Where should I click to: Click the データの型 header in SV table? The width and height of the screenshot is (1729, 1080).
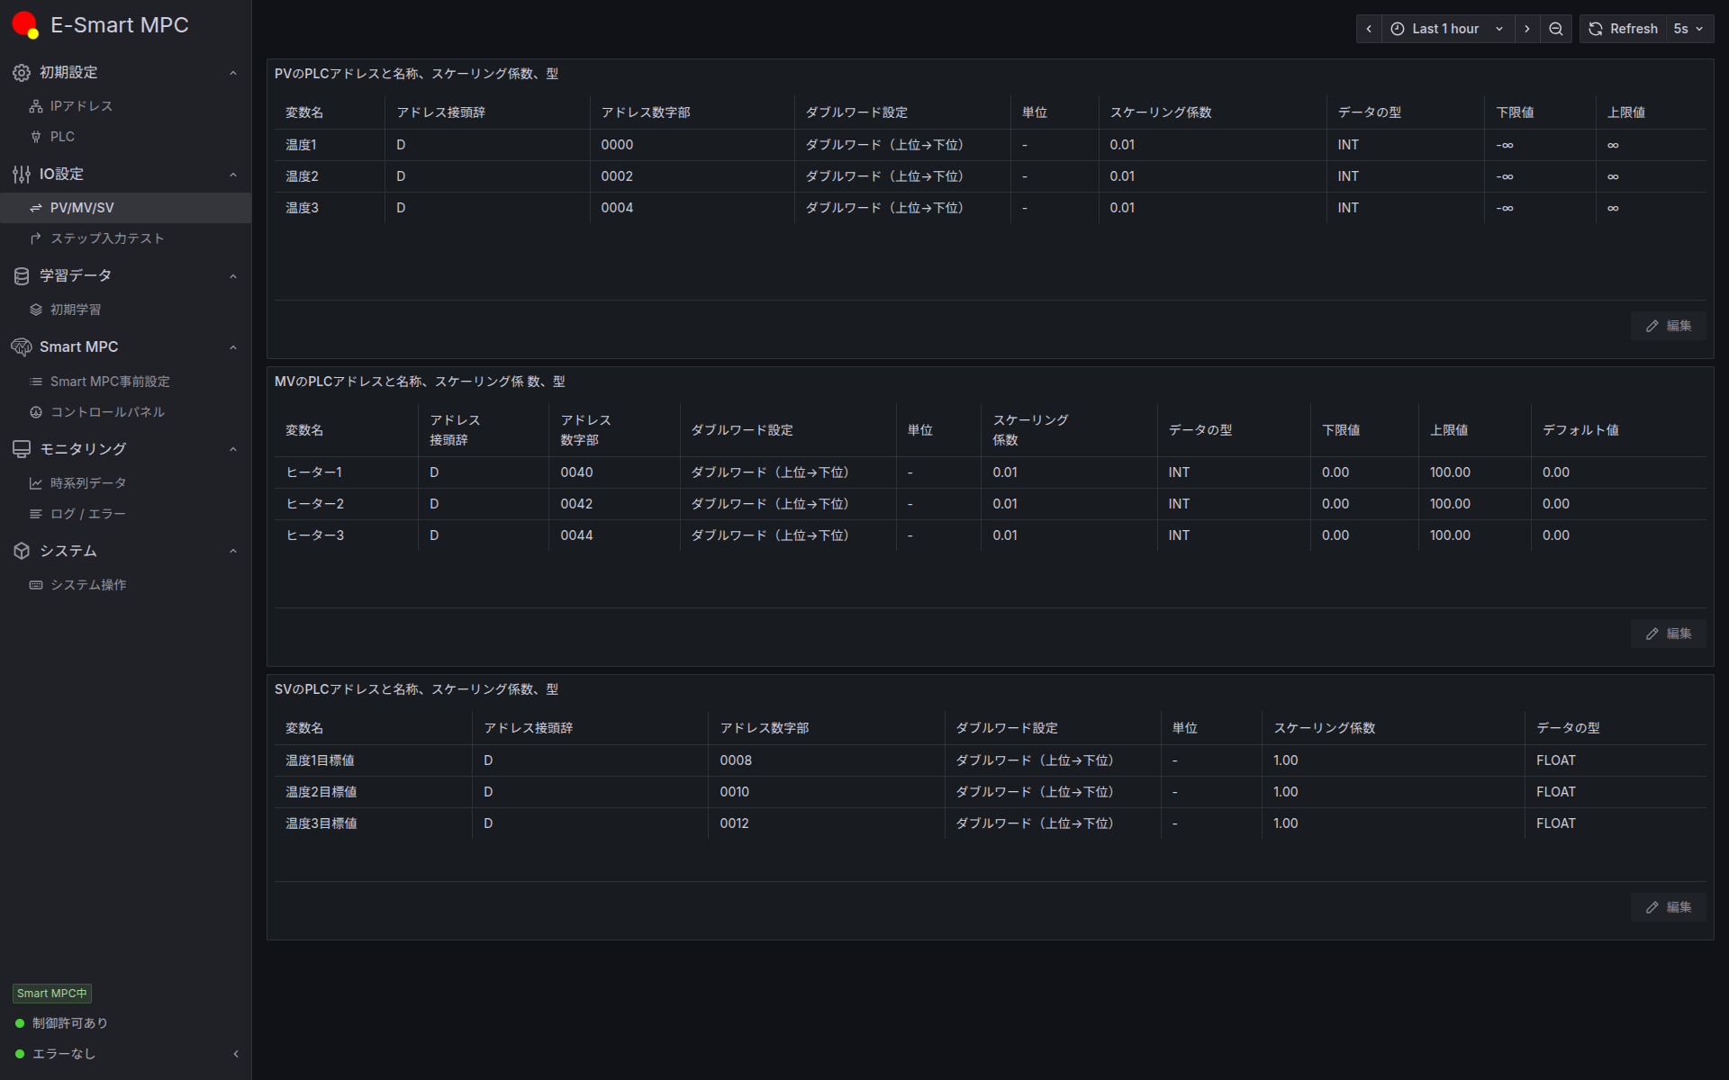click(x=1568, y=728)
